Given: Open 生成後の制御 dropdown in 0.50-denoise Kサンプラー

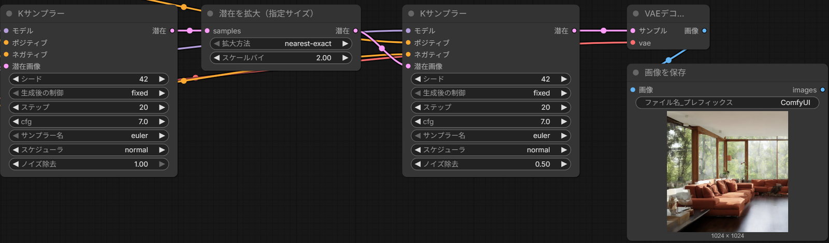Looking at the screenshot, I should (x=491, y=93).
